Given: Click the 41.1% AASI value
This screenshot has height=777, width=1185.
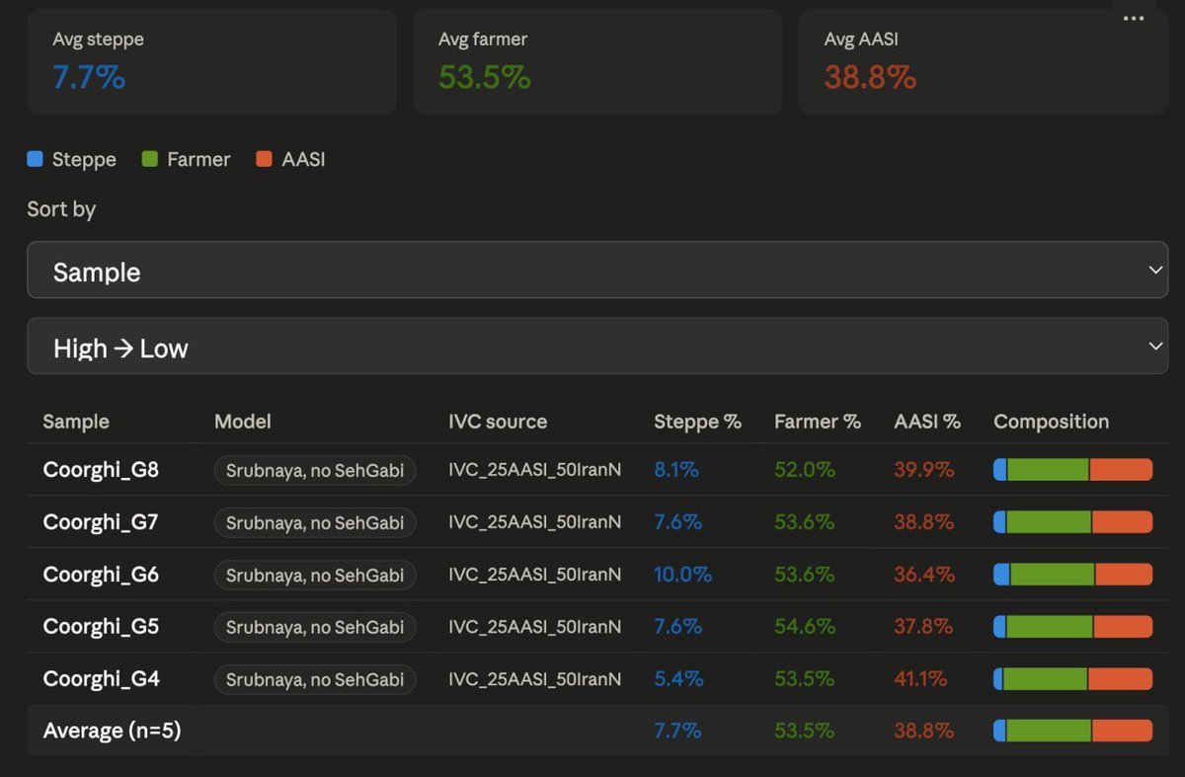Looking at the screenshot, I should pyautogui.click(x=920, y=679).
